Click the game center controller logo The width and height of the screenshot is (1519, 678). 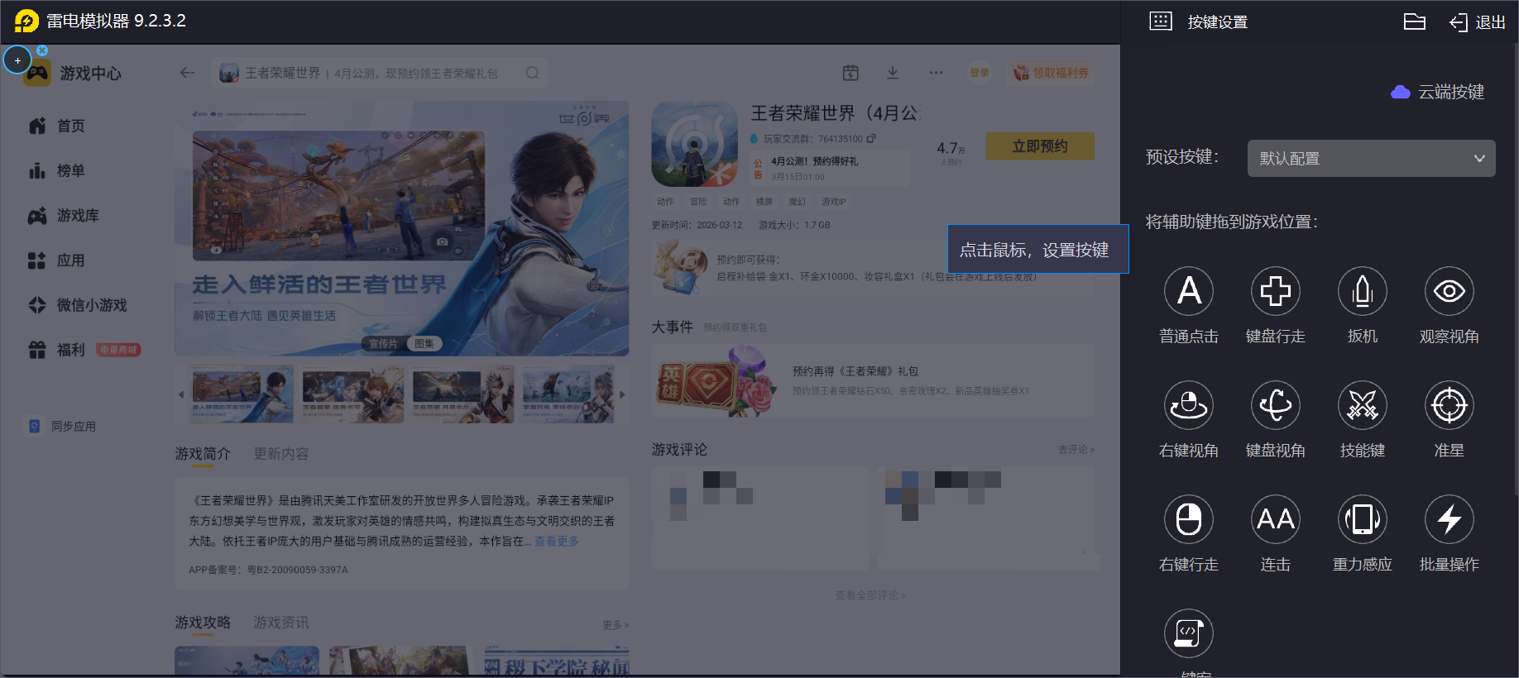pos(37,74)
